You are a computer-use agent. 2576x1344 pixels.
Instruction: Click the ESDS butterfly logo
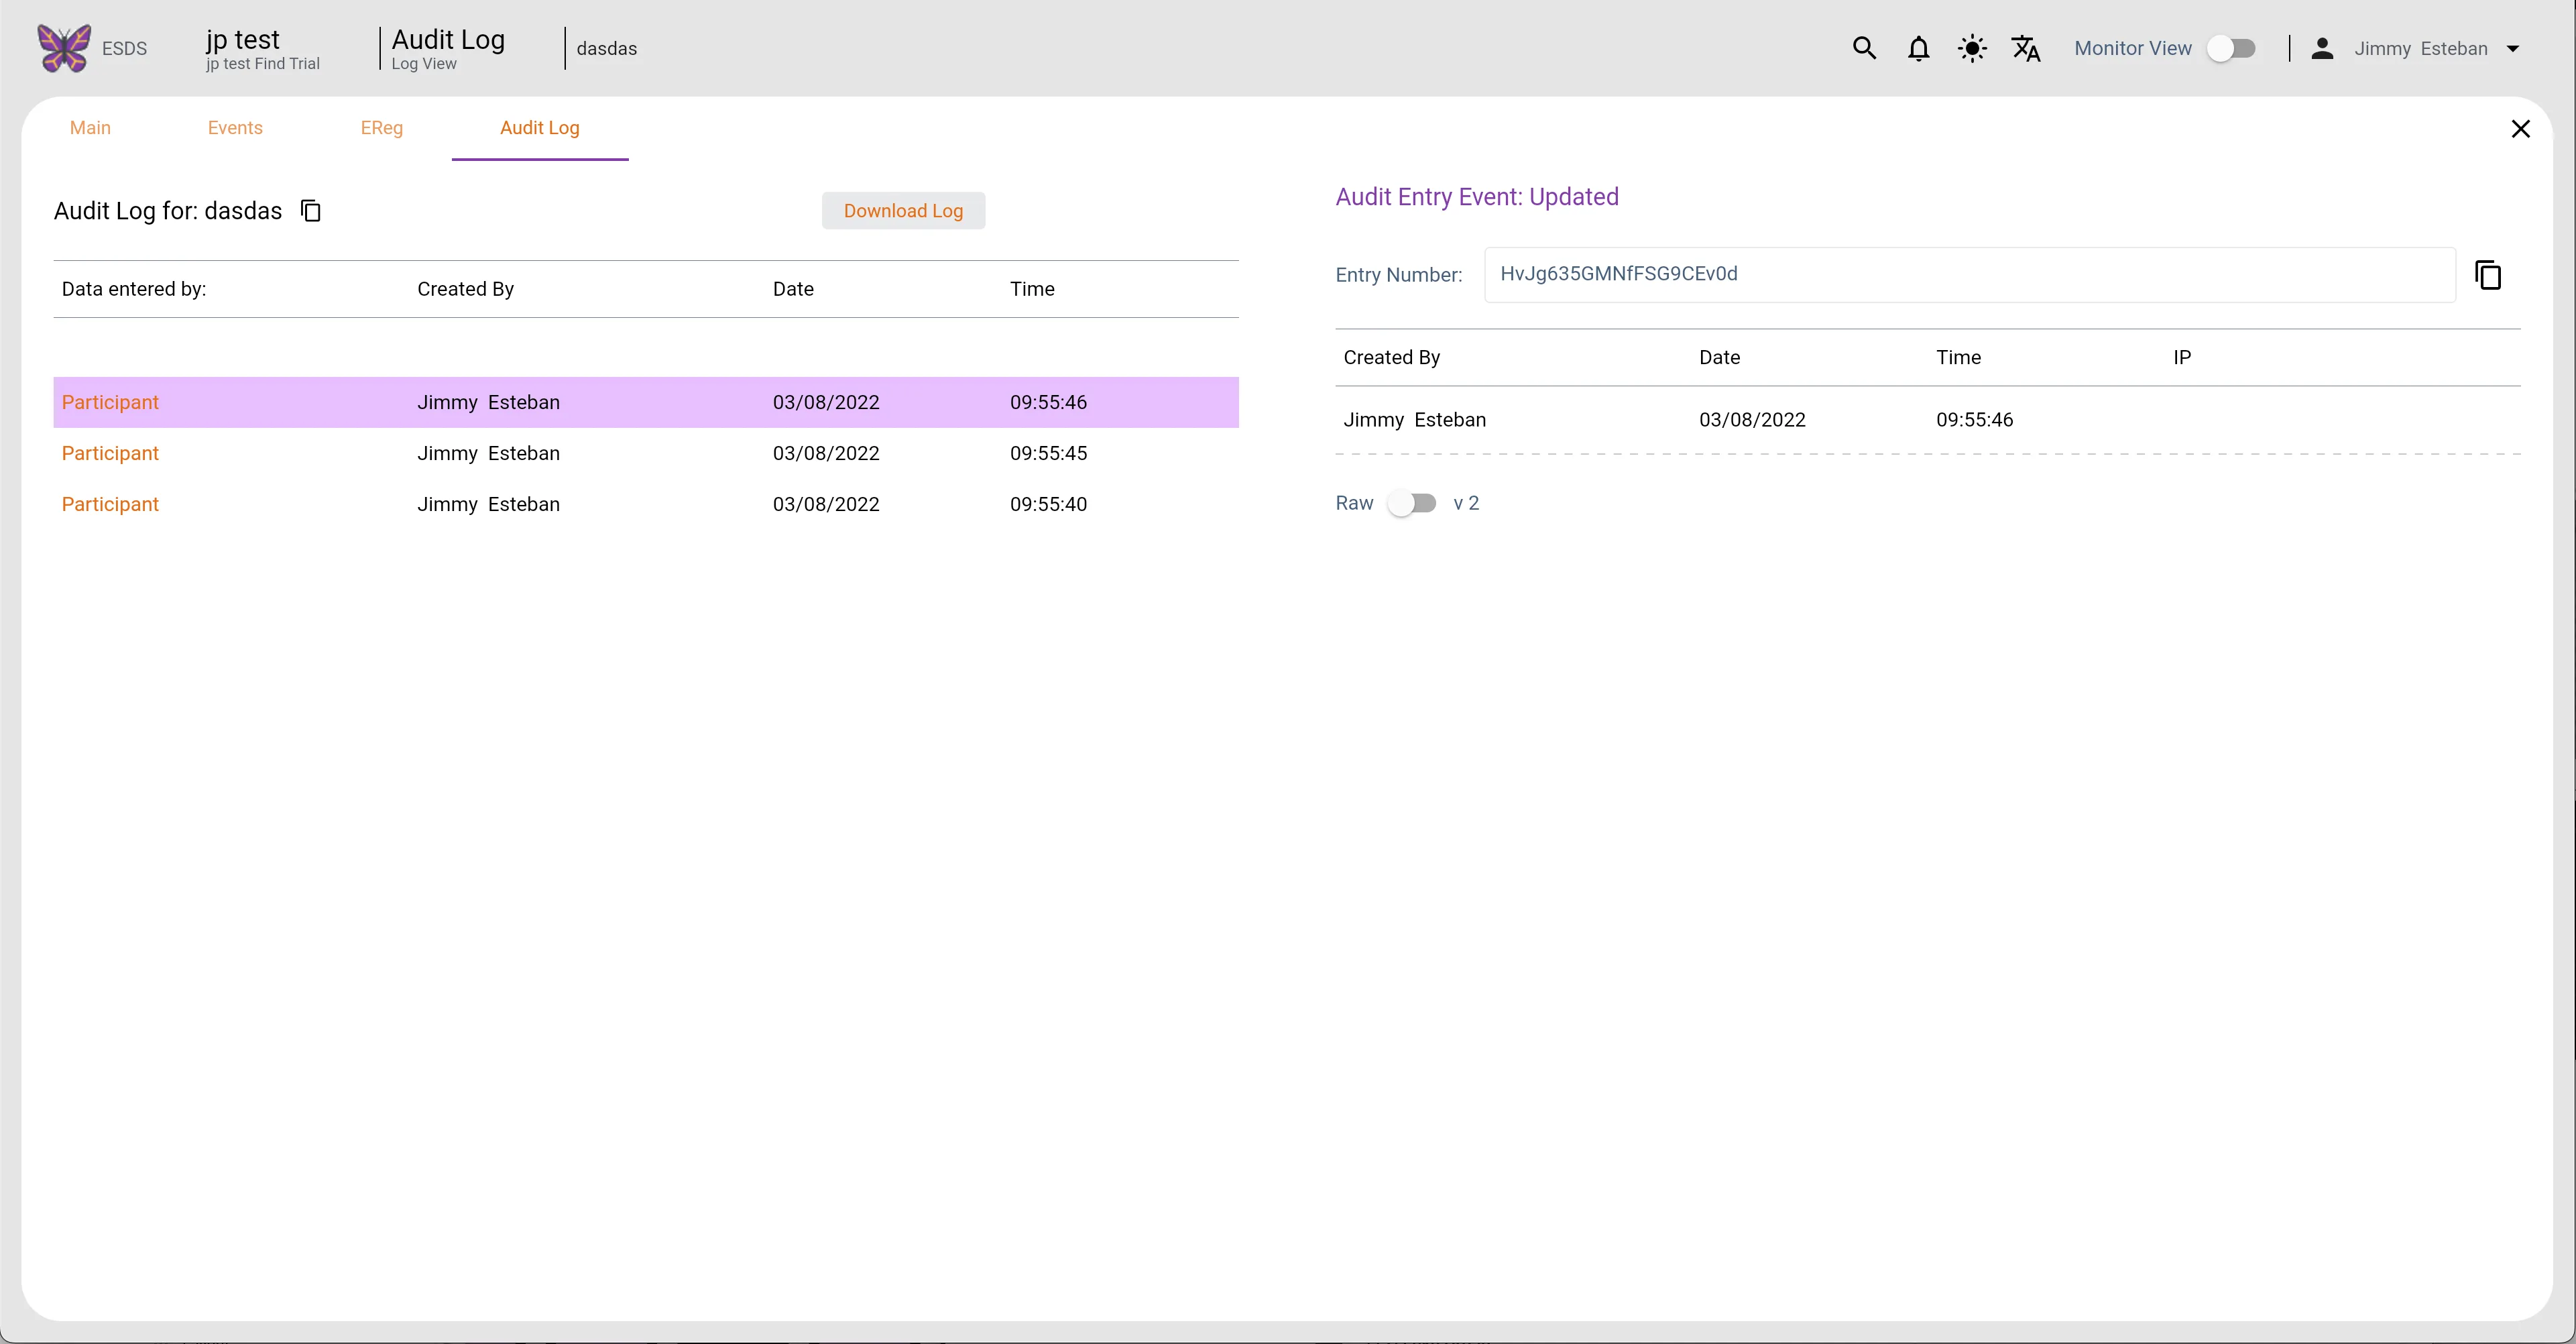pos(64,48)
